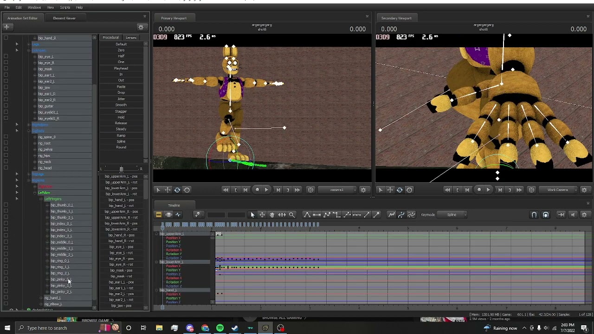Apply the Smooth procedural preset

coord(121,105)
